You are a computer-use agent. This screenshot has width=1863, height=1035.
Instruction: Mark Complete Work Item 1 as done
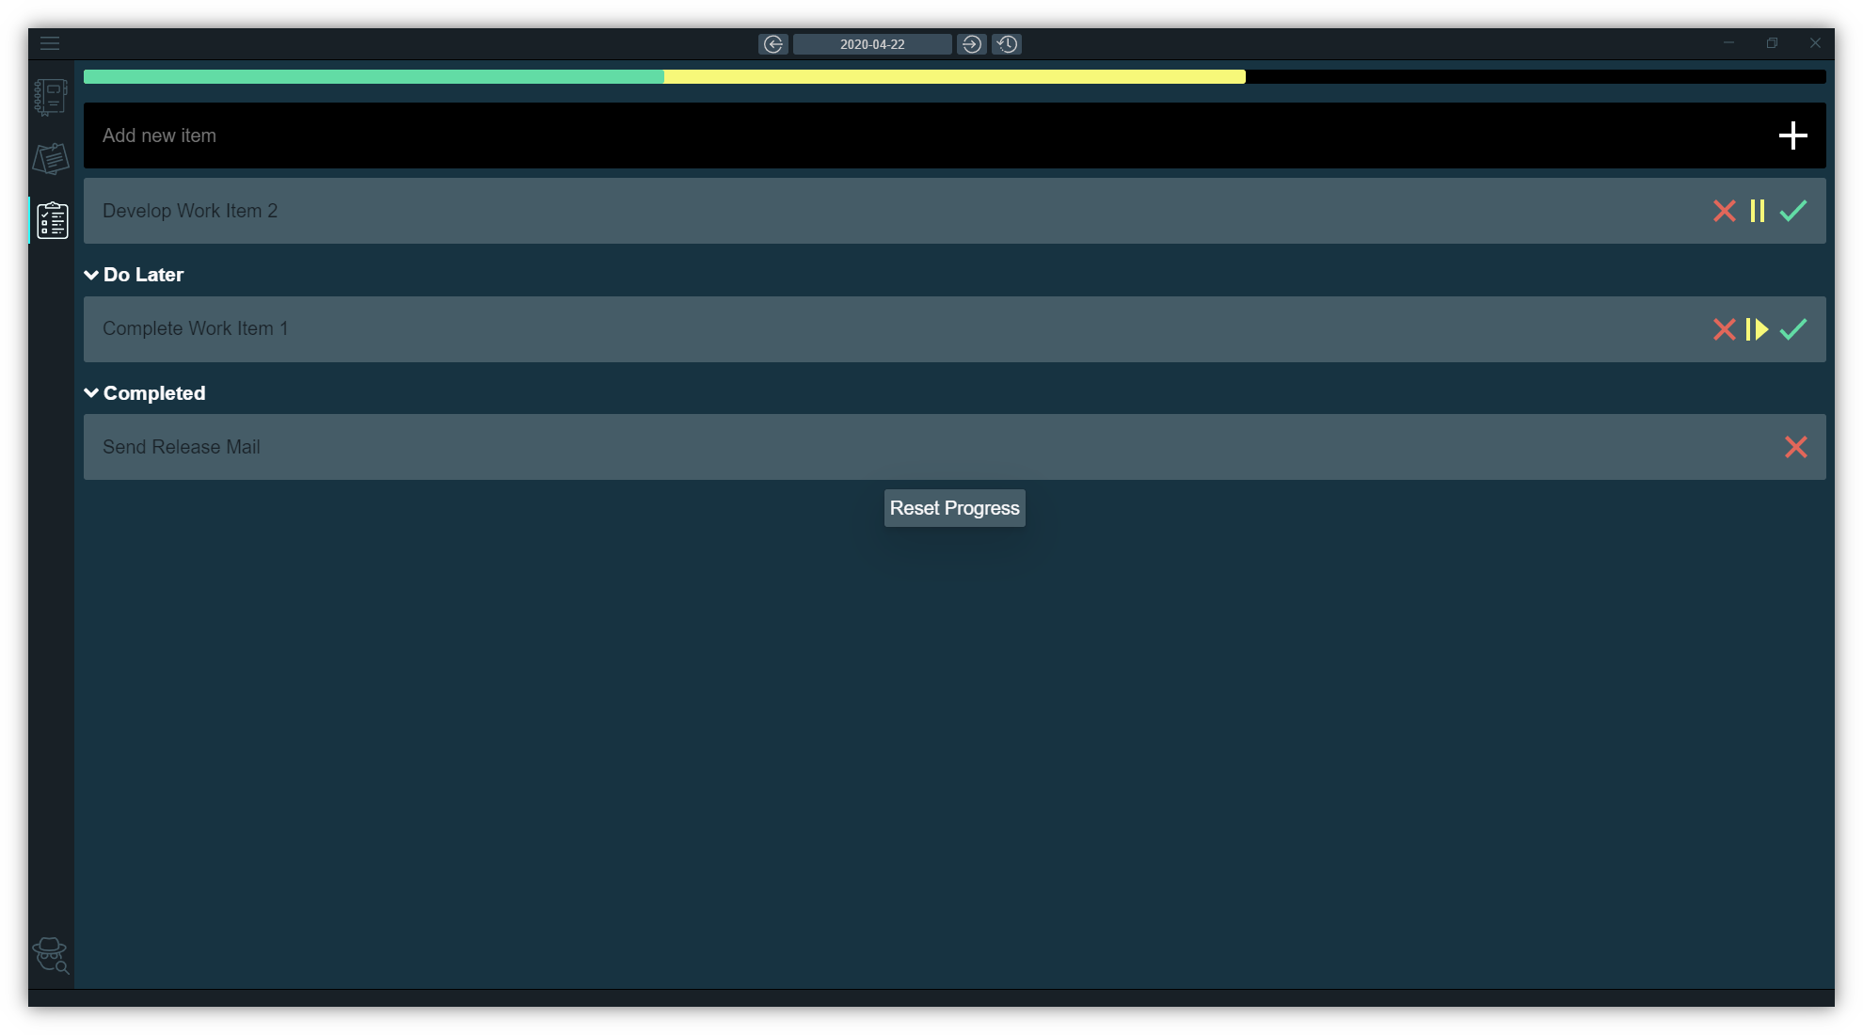tap(1793, 329)
